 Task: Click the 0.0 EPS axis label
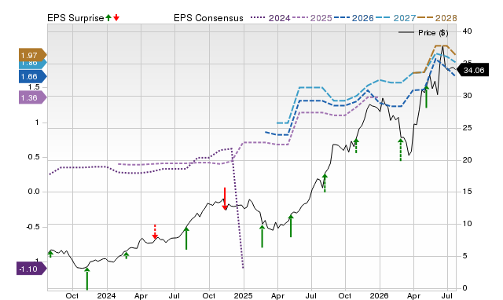(x=34, y=192)
